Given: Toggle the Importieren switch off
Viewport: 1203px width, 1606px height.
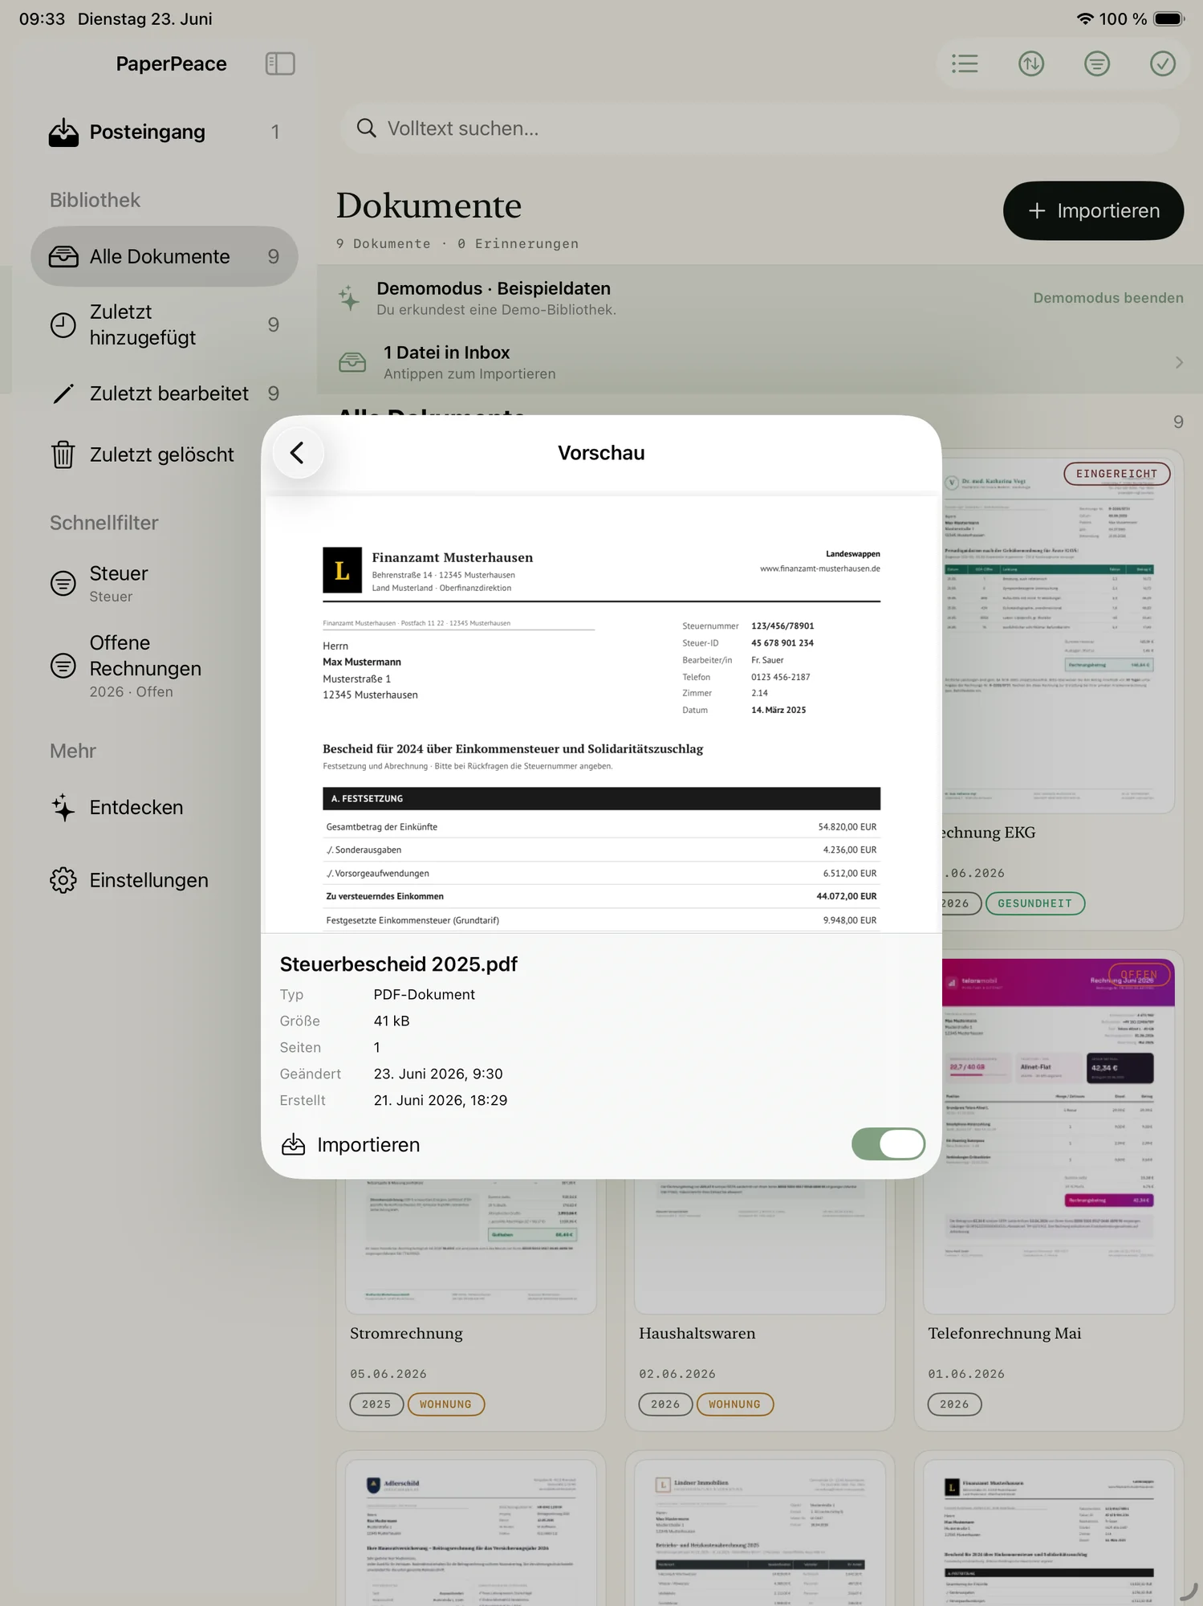Looking at the screenshot, I should 888,1144.
